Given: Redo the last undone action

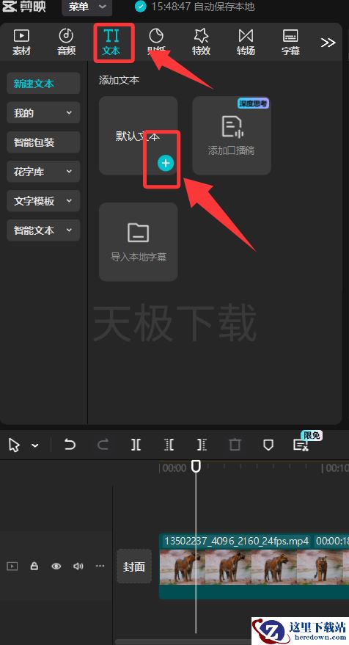Looking at the screenshot, I should (103, 444).
